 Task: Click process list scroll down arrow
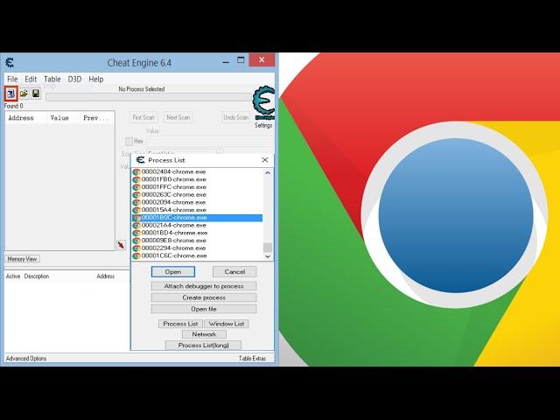(268, 256)
